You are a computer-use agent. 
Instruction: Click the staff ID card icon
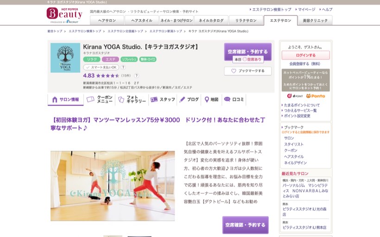(x=154, y=100)
